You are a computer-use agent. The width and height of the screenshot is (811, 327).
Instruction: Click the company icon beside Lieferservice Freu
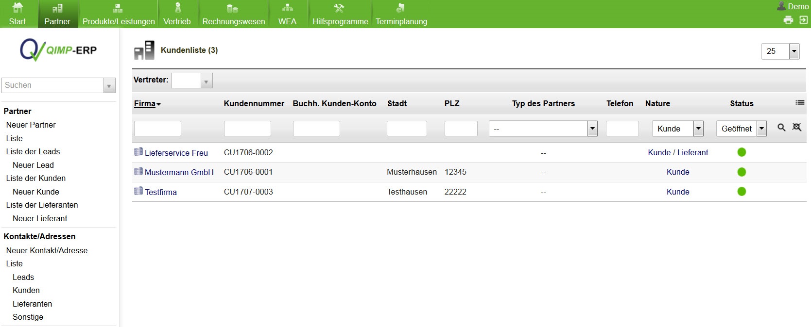(138, 152)
